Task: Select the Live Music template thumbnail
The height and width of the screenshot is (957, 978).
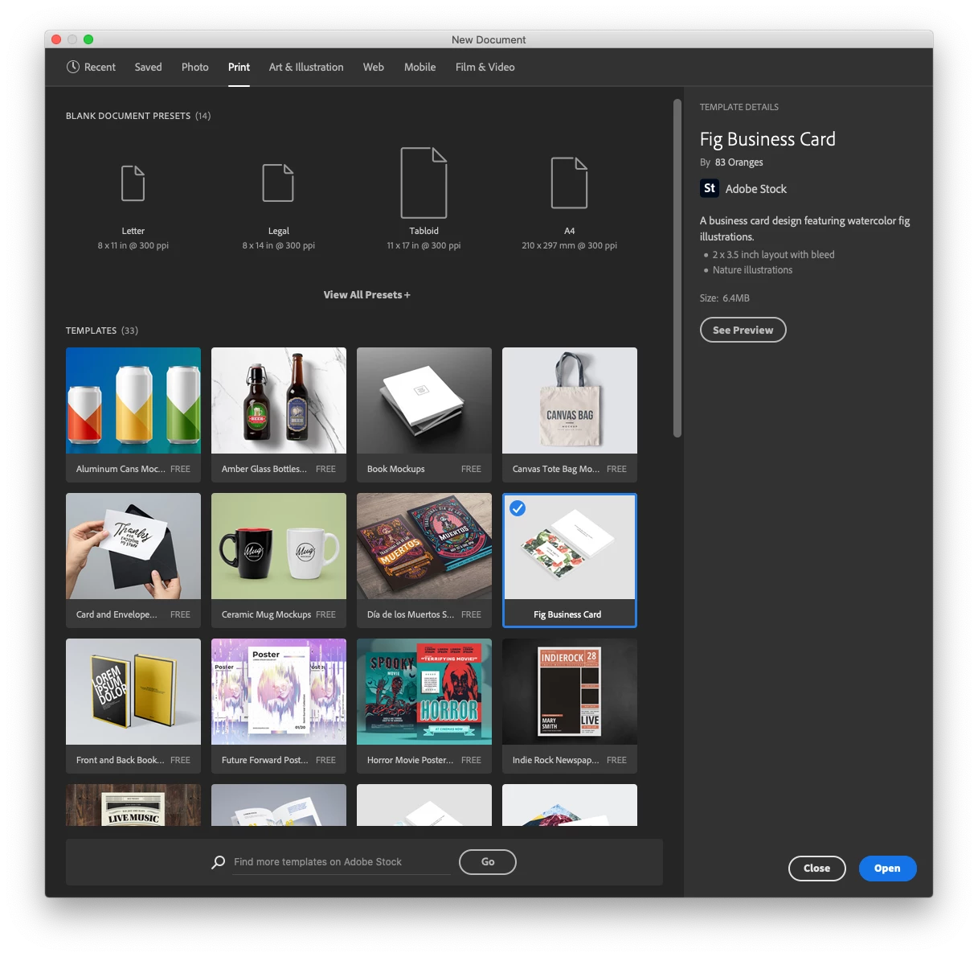Action: (x=133, y=805)
